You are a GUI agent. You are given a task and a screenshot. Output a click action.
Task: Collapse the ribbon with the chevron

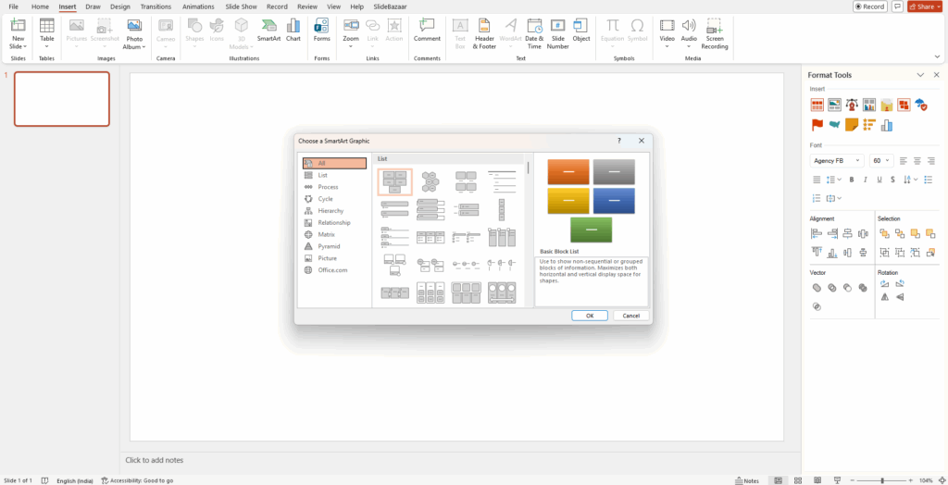coord(937,56)
